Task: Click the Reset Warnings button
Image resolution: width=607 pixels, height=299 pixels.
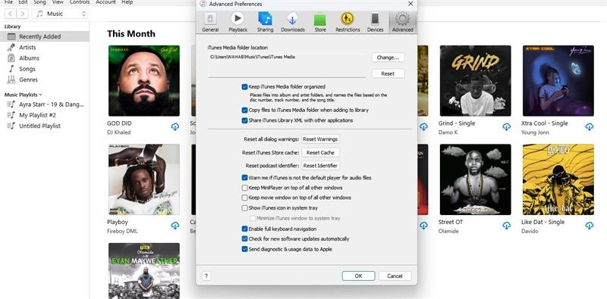Action: pos(320,139)
